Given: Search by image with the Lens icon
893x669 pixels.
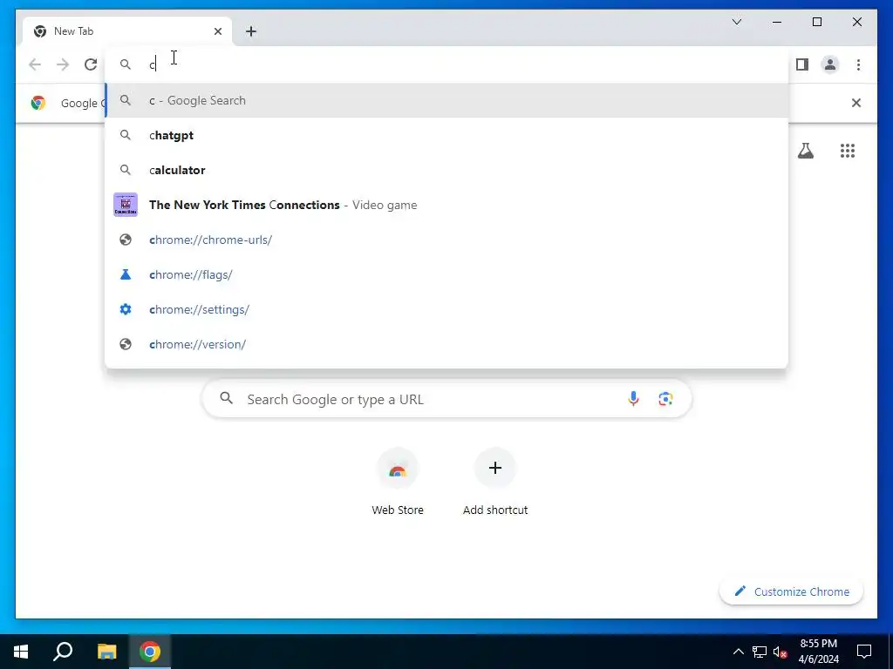Looking at the screenshot, I should tap(665, 399).
